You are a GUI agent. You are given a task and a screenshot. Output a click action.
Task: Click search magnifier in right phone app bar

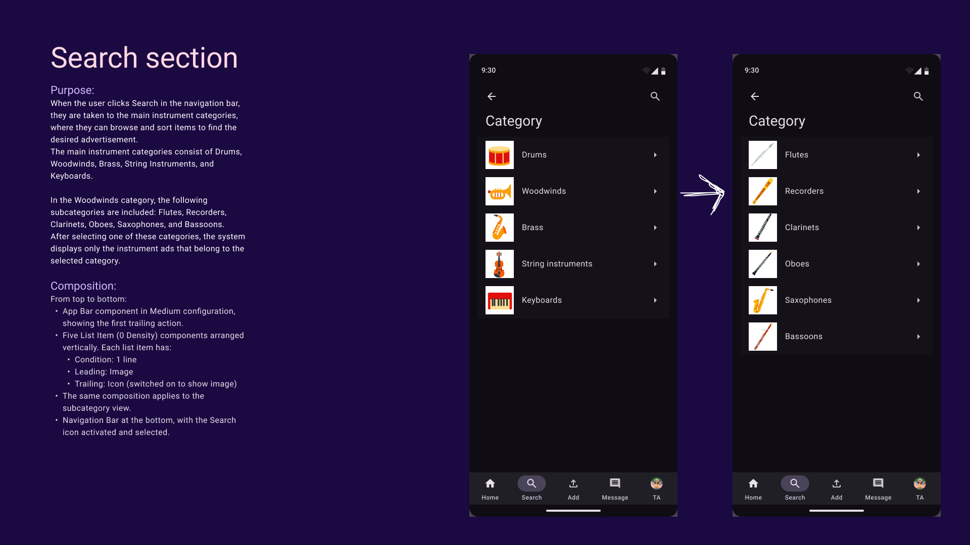click(x=918, y=96)
